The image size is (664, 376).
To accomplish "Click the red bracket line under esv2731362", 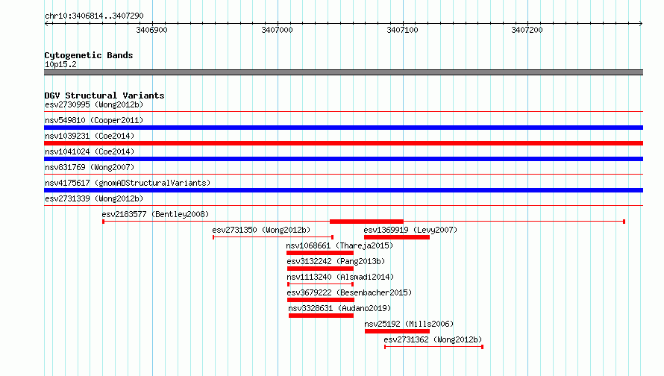I will click(434, 347).
